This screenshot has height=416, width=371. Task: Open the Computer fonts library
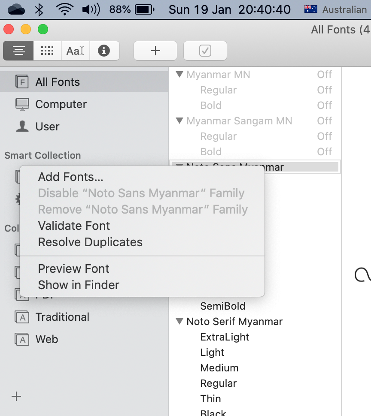[x=61, y=104]
